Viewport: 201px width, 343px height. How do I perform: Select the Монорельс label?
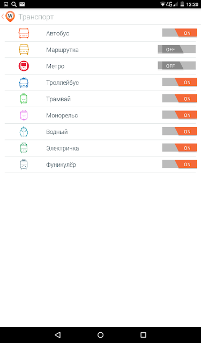62,116
